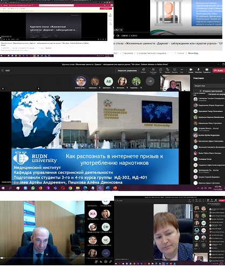This screenshot has height=268, width=225.
Task: Click the +21 overflow bubble in bottom-left window
Action: click(106, 253)
